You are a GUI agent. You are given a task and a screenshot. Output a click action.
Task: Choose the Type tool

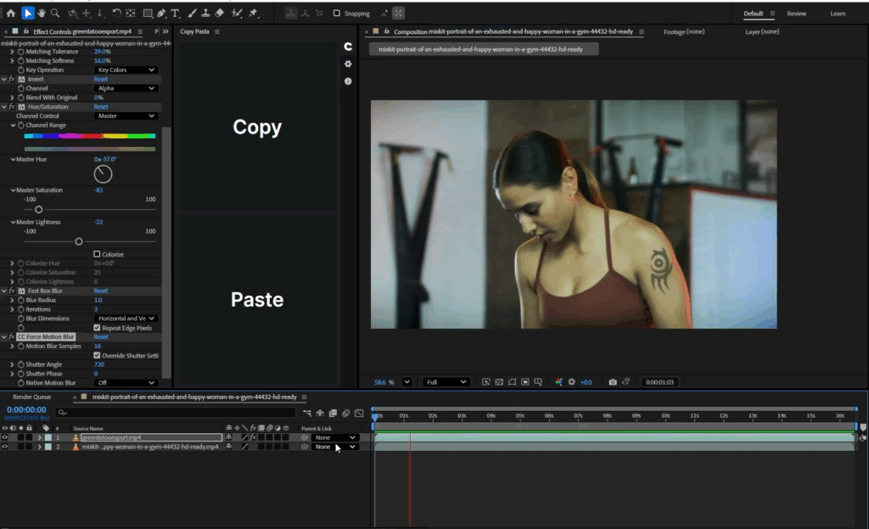click(x=175, y=13)
